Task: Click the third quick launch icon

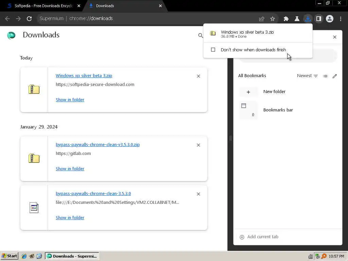Action: [39, 256]
